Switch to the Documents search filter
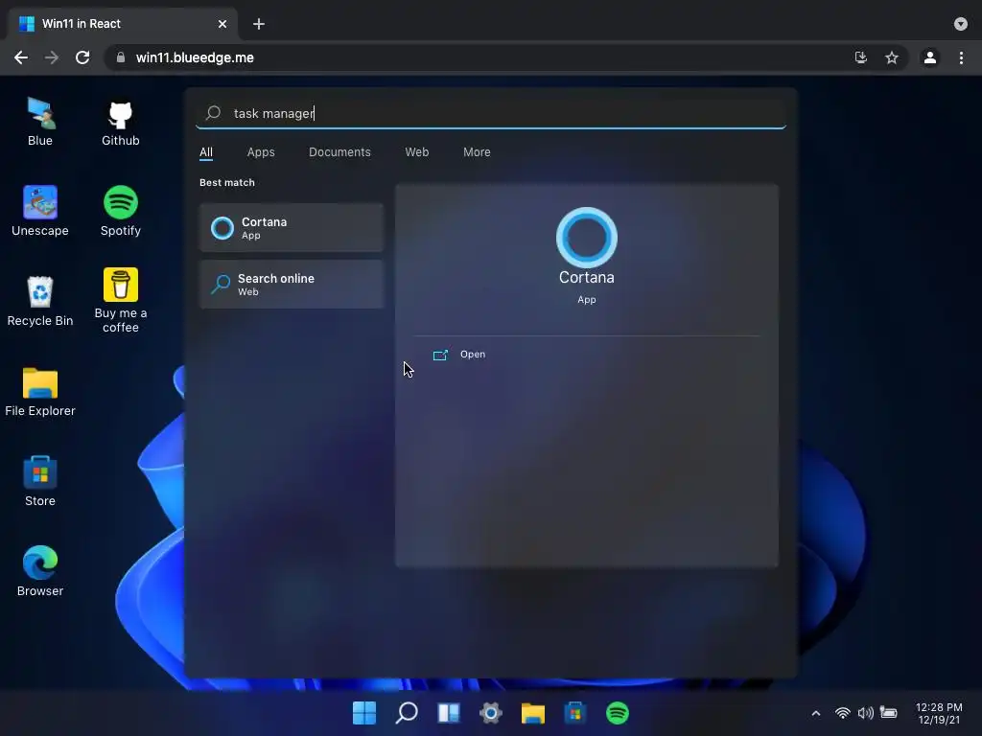Image resolution: width=982 pixels, height=736 pixels. (339, 152)
